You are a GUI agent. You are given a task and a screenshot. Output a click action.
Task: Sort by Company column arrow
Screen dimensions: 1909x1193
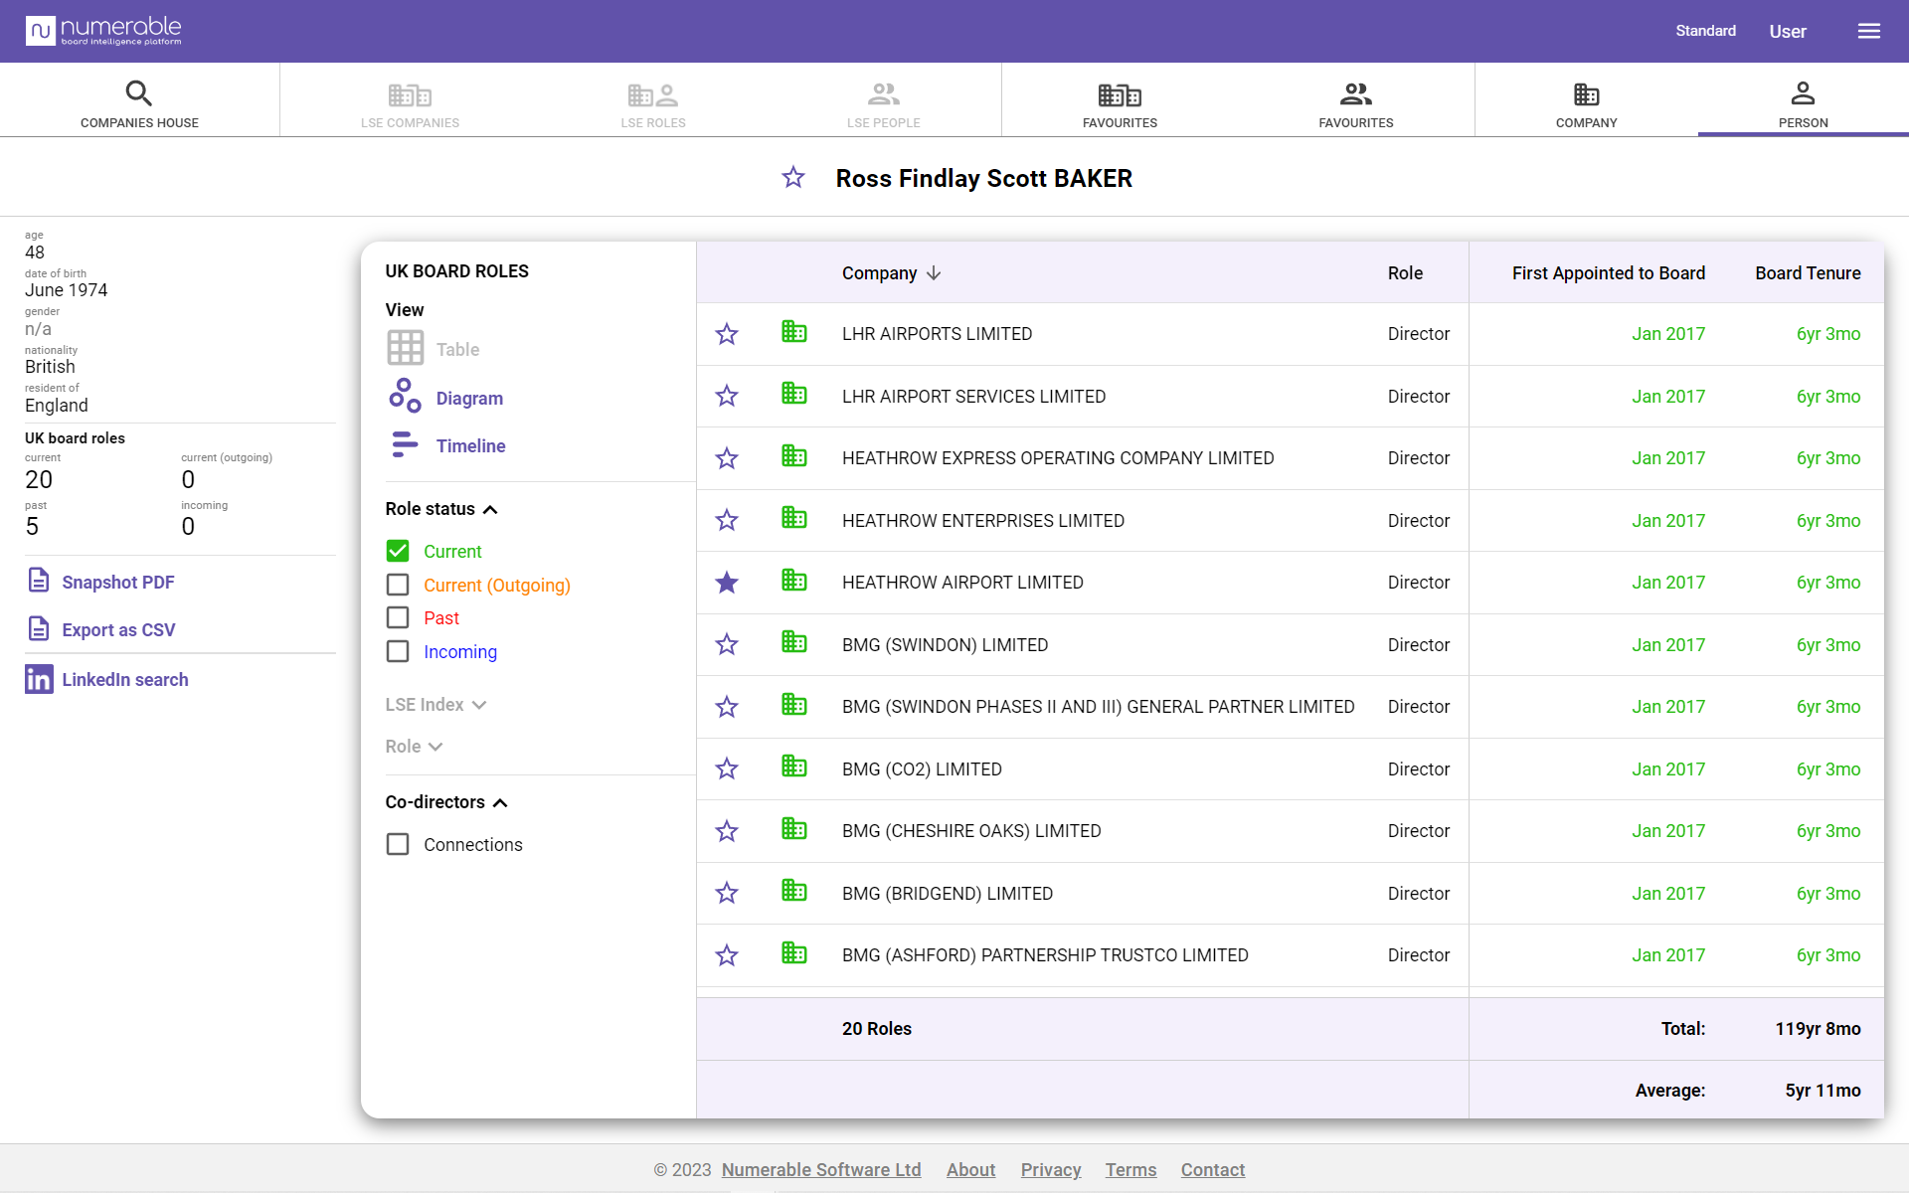(933, 273)
